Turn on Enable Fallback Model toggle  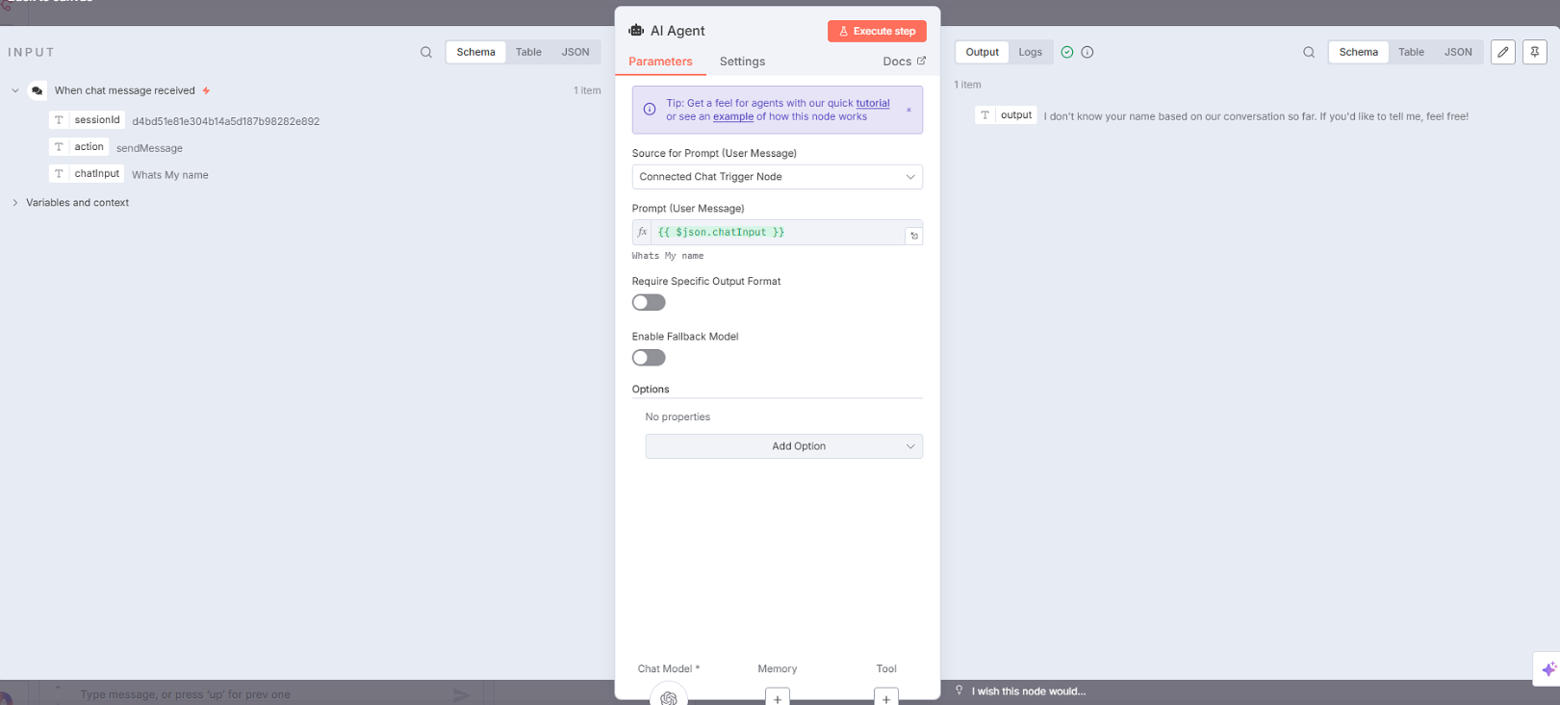tap(649, 358)
